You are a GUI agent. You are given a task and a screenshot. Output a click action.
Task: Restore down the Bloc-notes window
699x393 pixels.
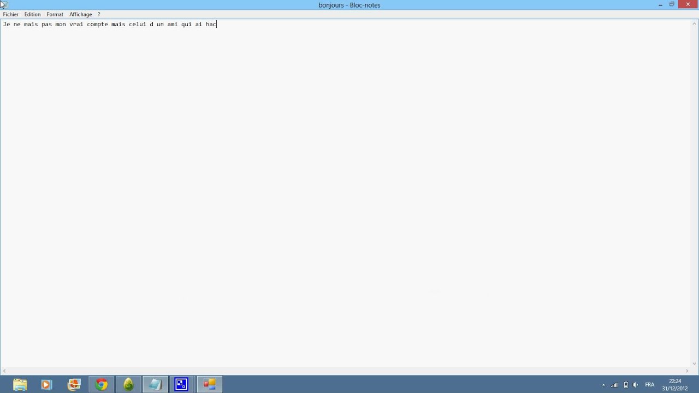coord(672,4)
